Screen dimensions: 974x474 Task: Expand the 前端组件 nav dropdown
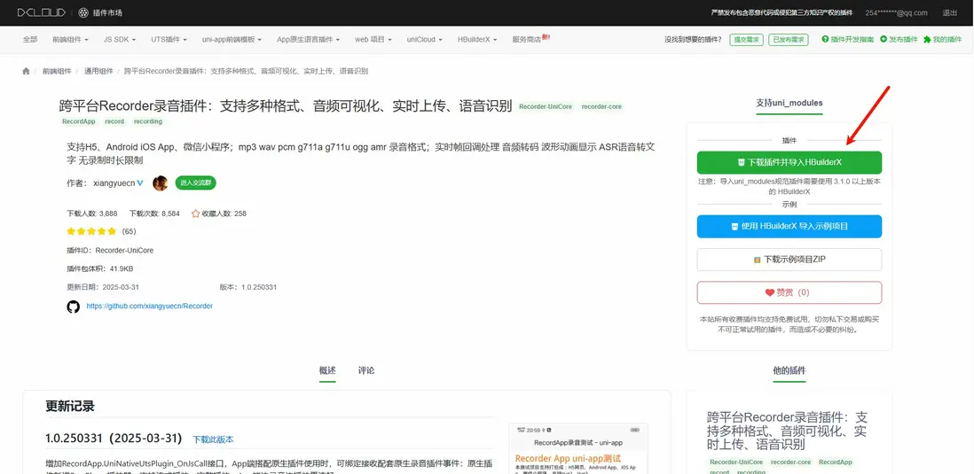[x=70, y=39]
